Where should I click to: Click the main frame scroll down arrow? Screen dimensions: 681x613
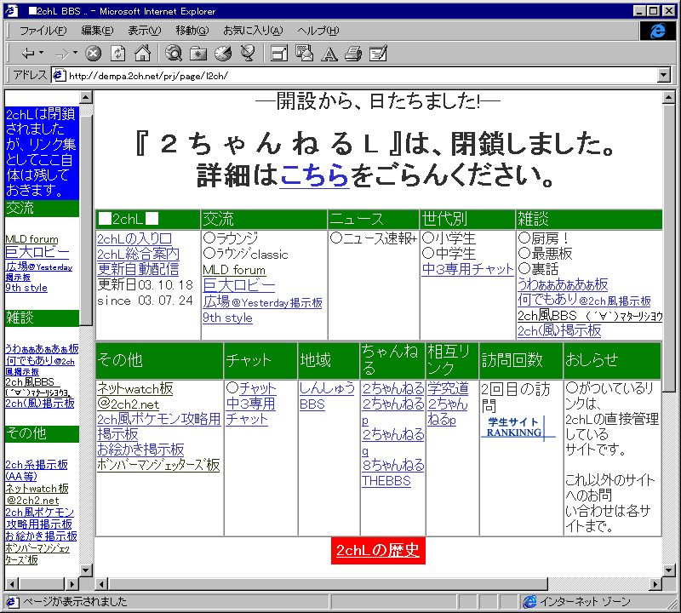click(x=669, y=570)
